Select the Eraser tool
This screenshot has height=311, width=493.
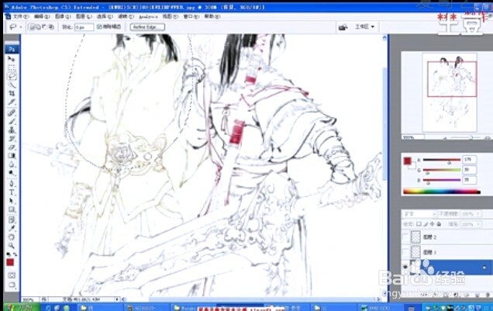point(12,147)
